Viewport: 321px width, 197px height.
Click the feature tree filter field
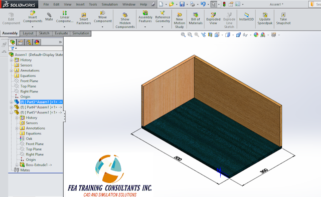(36, 48)
